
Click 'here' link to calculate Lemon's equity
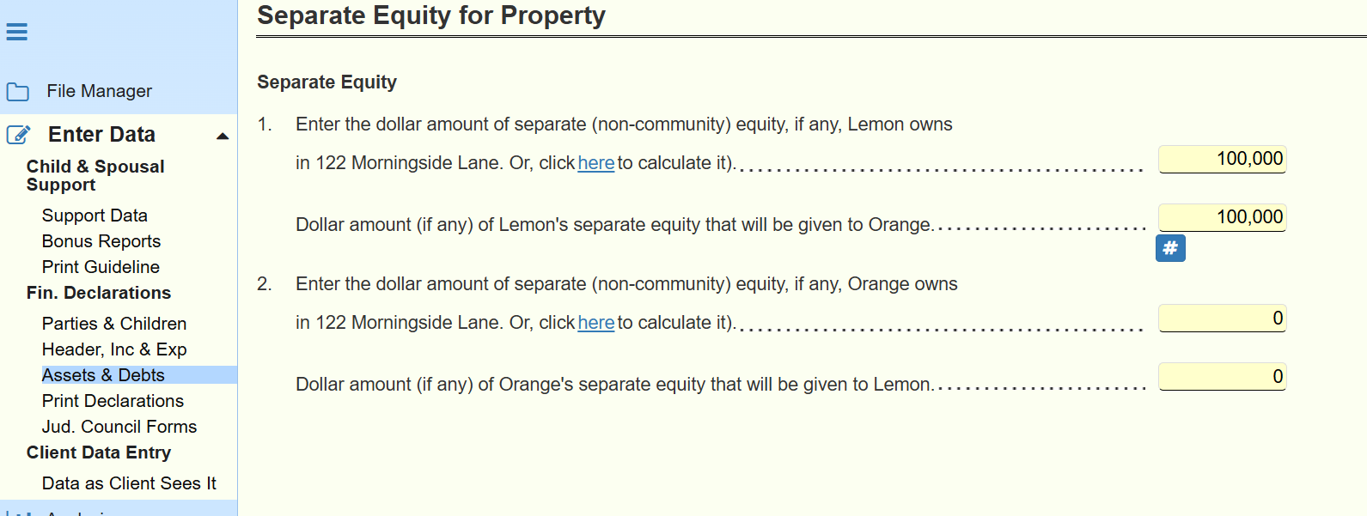point(595,163)
